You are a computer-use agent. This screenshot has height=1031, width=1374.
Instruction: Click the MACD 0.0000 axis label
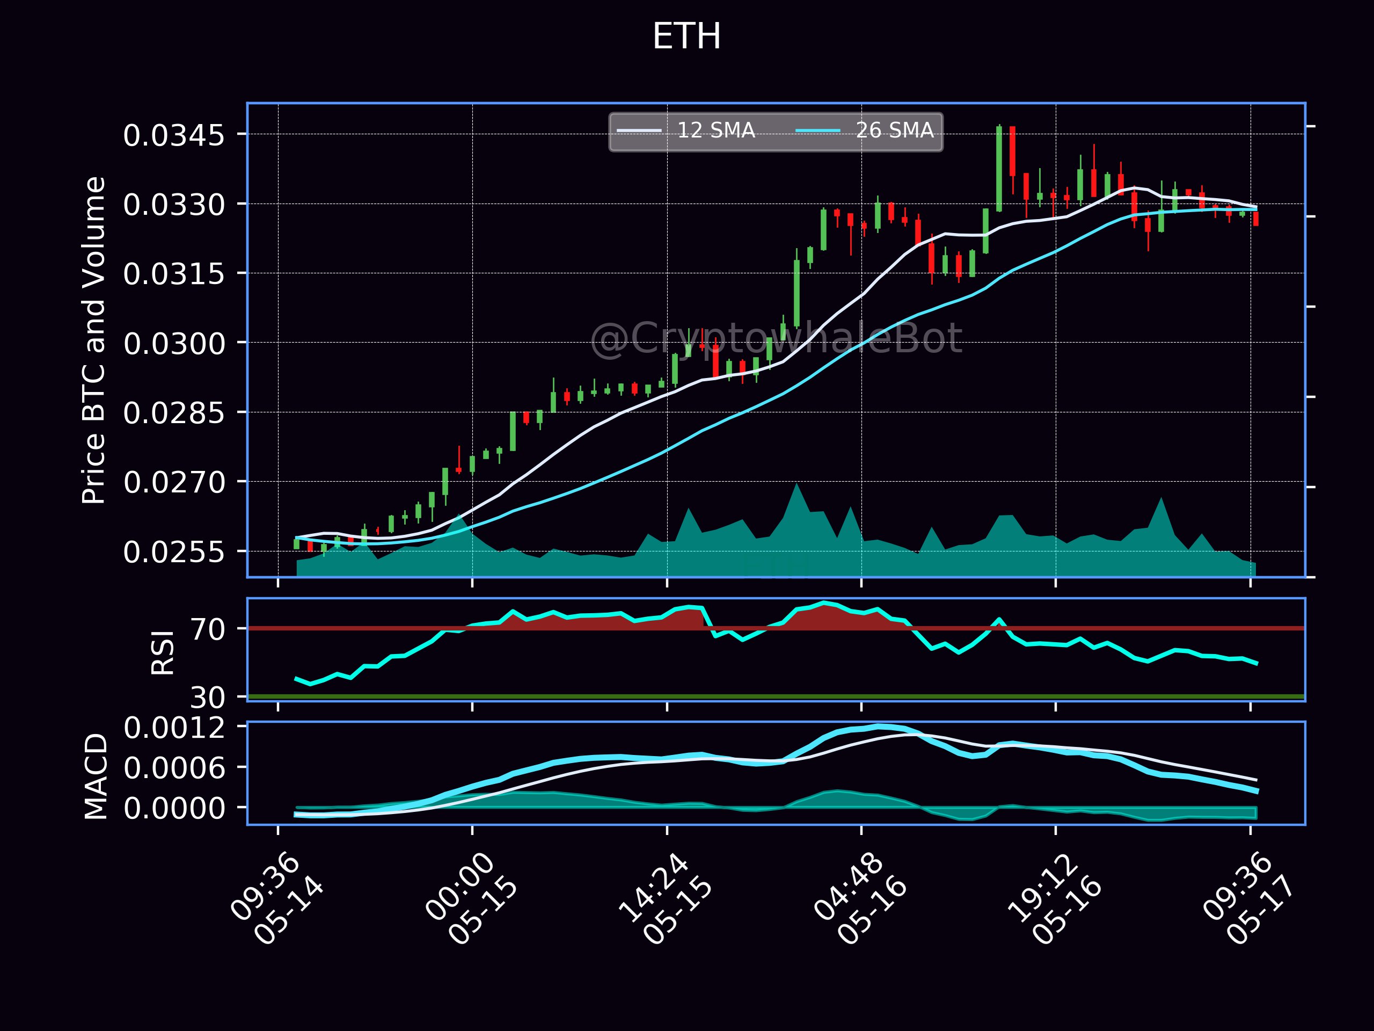coord(174,809)
